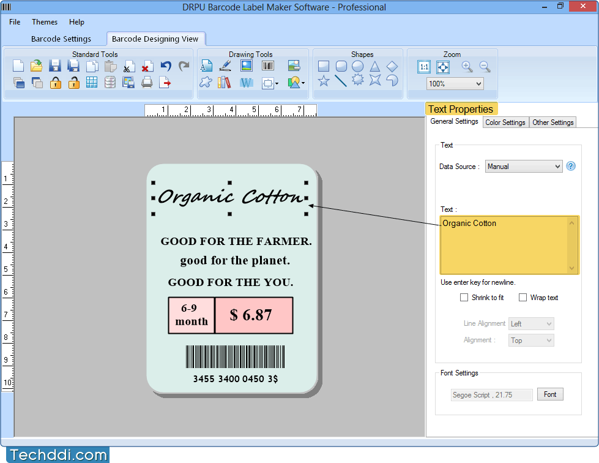Select the Triangle shape
Viewport: 599px width, 463px height.
coord(374,66)
